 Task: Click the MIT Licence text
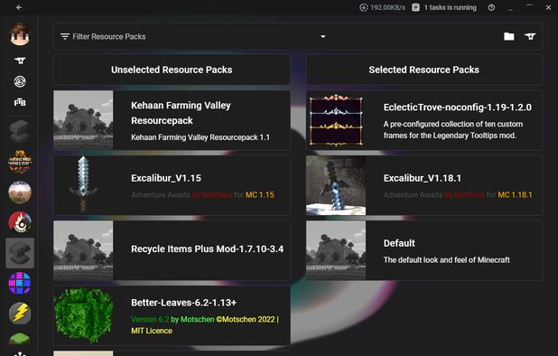coord(152,331)
